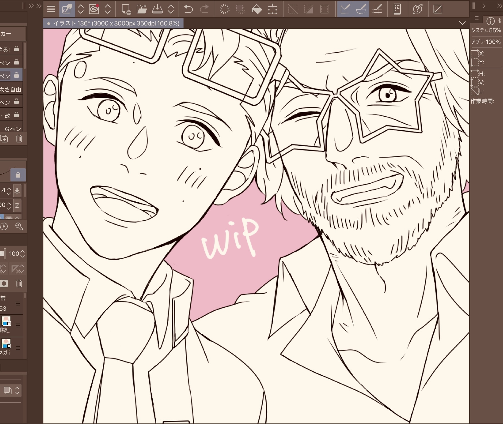Toggle snap to special ruler
The width and height of the screenshot is (503, 424).
(x=361, y=9)
